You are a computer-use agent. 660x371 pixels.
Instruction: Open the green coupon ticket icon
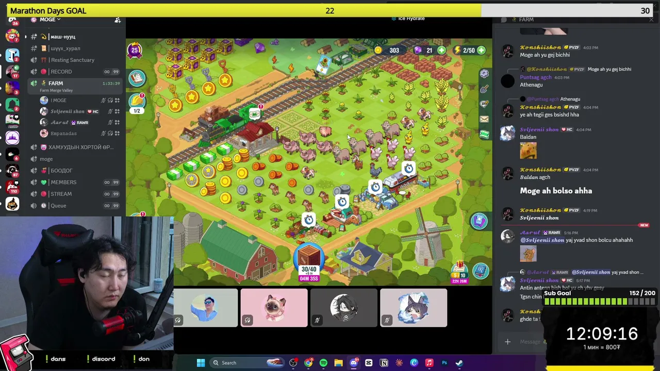[x=484, y=134]
